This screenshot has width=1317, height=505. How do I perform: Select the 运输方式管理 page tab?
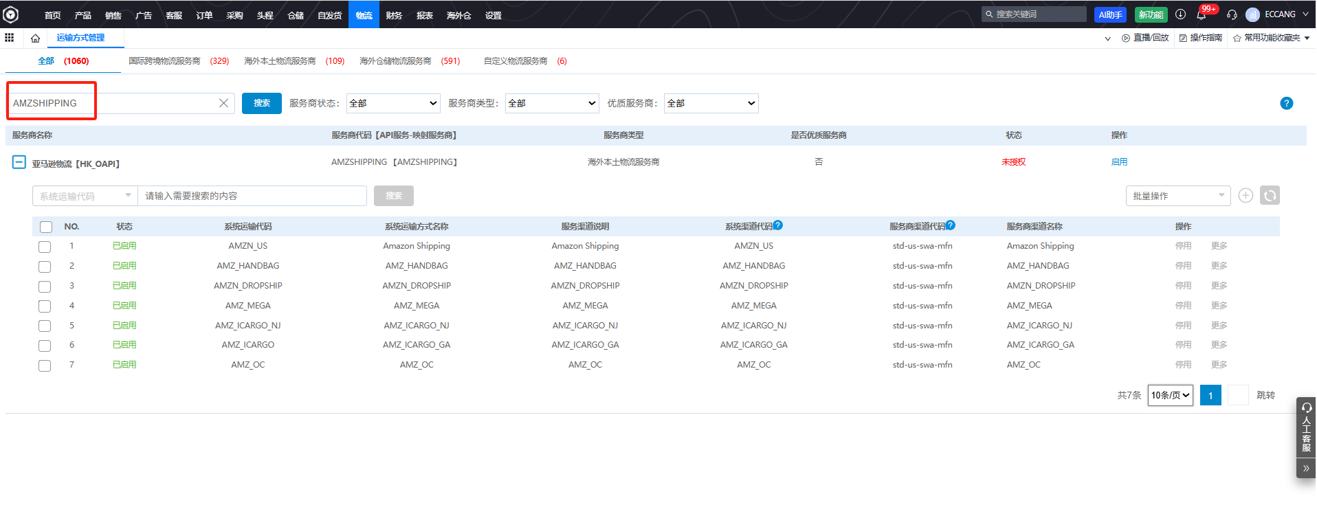80,38
